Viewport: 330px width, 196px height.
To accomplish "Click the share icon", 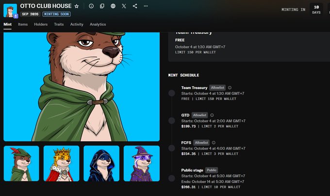I will (x=135, y=6).
